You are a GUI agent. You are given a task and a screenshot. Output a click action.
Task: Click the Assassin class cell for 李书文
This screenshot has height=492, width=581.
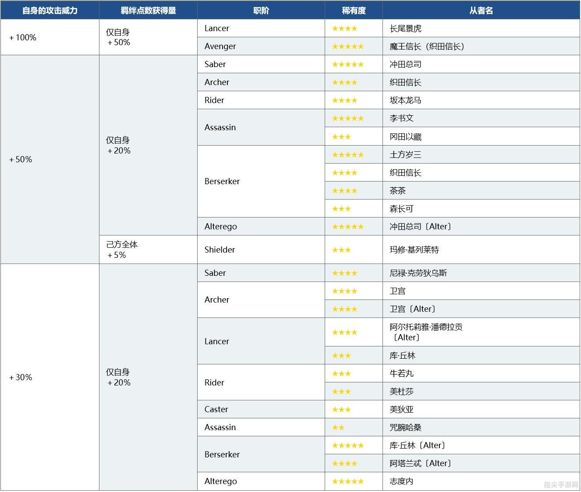(261, 127)
